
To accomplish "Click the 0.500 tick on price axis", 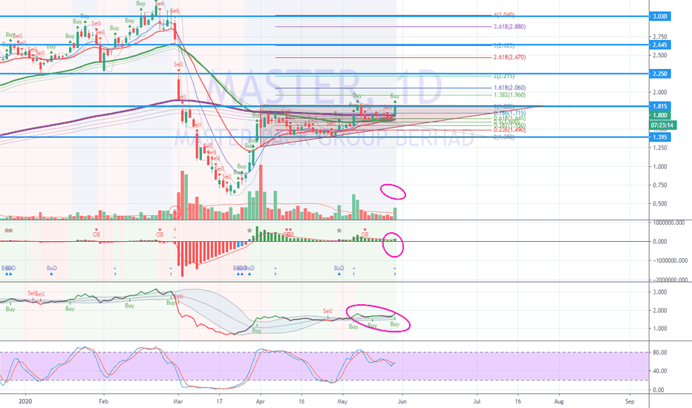I will (660, 204).
